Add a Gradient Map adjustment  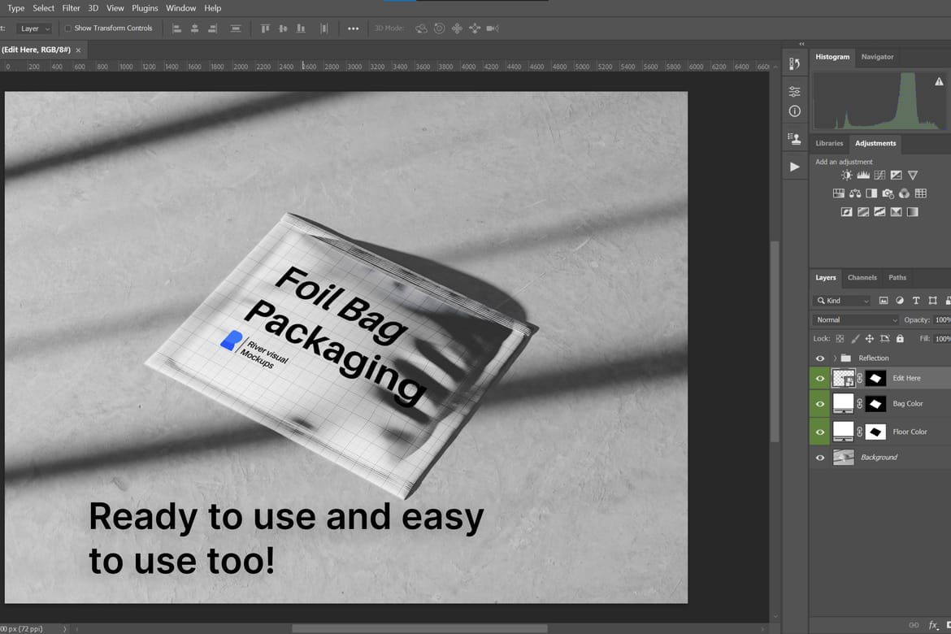point(912,211)
